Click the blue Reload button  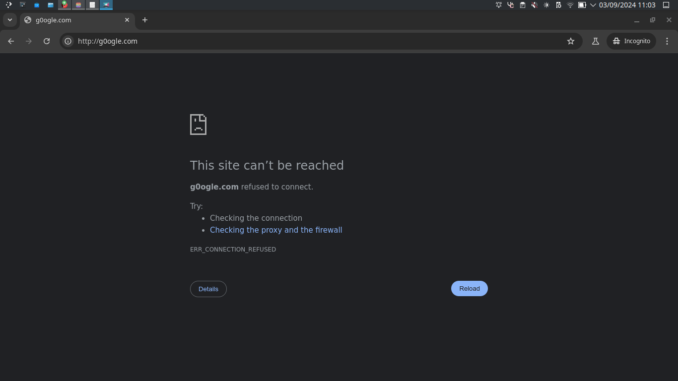470,289
